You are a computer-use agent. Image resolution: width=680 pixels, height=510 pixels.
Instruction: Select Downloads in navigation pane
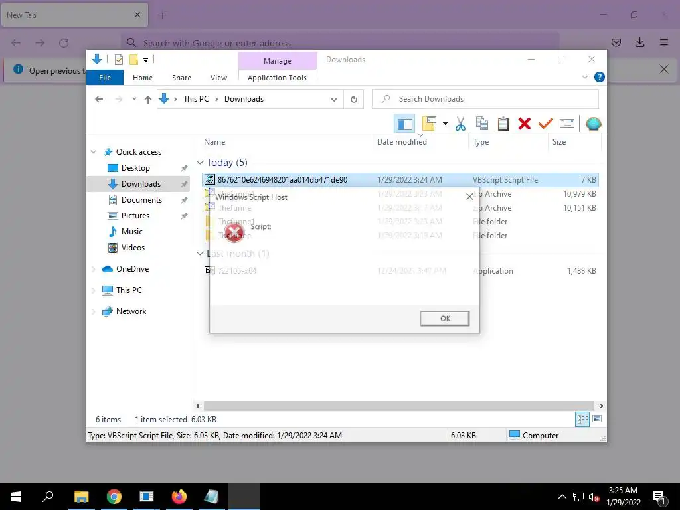click(x=141, y=184)
